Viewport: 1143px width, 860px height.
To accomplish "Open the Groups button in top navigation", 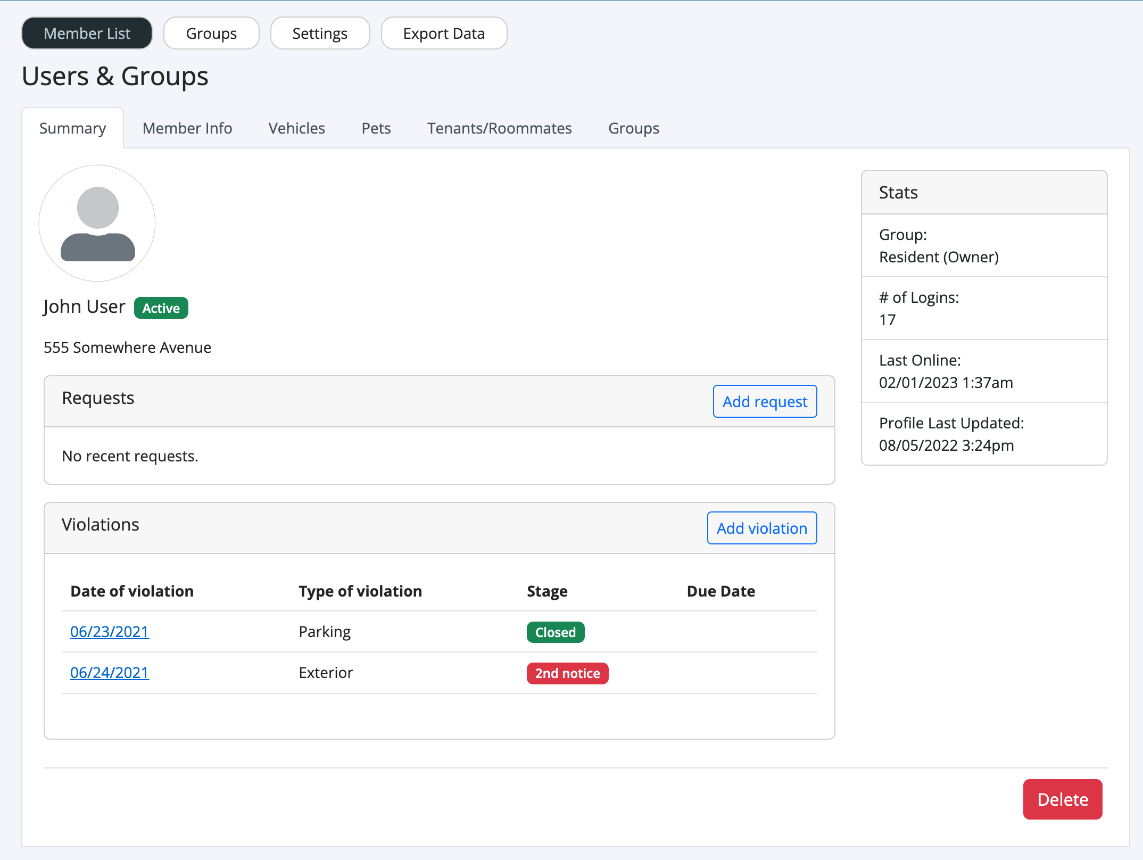I will (211, 33).
